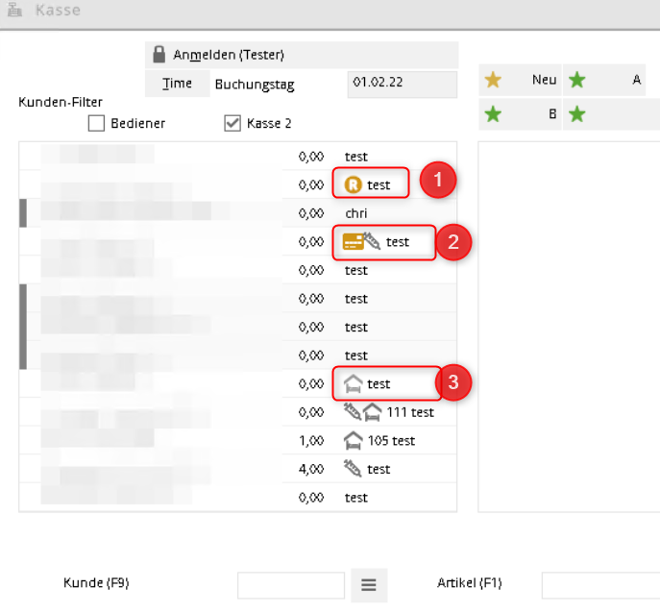Click the green star A button

(x=604, y=80)
